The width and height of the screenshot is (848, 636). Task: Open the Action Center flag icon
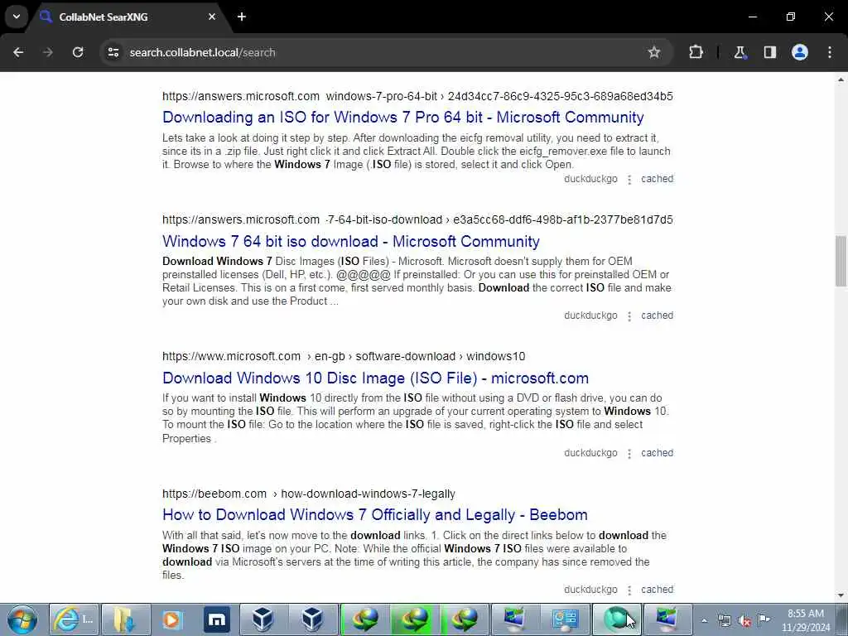click(764, 619)
